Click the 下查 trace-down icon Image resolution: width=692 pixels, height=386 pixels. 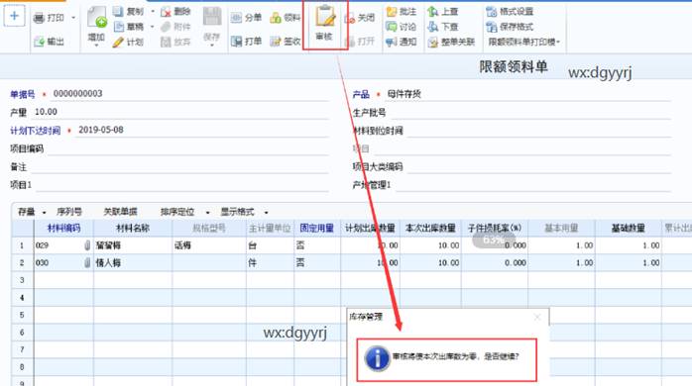tap(433, 27)
